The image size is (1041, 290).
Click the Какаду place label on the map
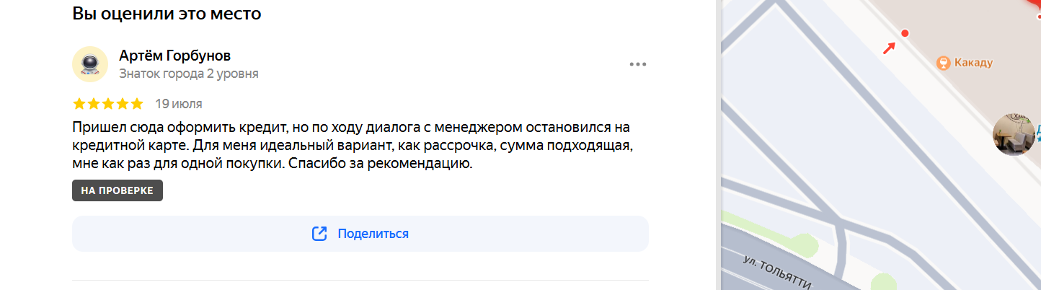tap(973, 63)
